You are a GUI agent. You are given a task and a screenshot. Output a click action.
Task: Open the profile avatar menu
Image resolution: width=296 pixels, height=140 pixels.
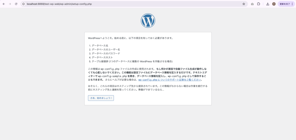[x=274, y=4]
